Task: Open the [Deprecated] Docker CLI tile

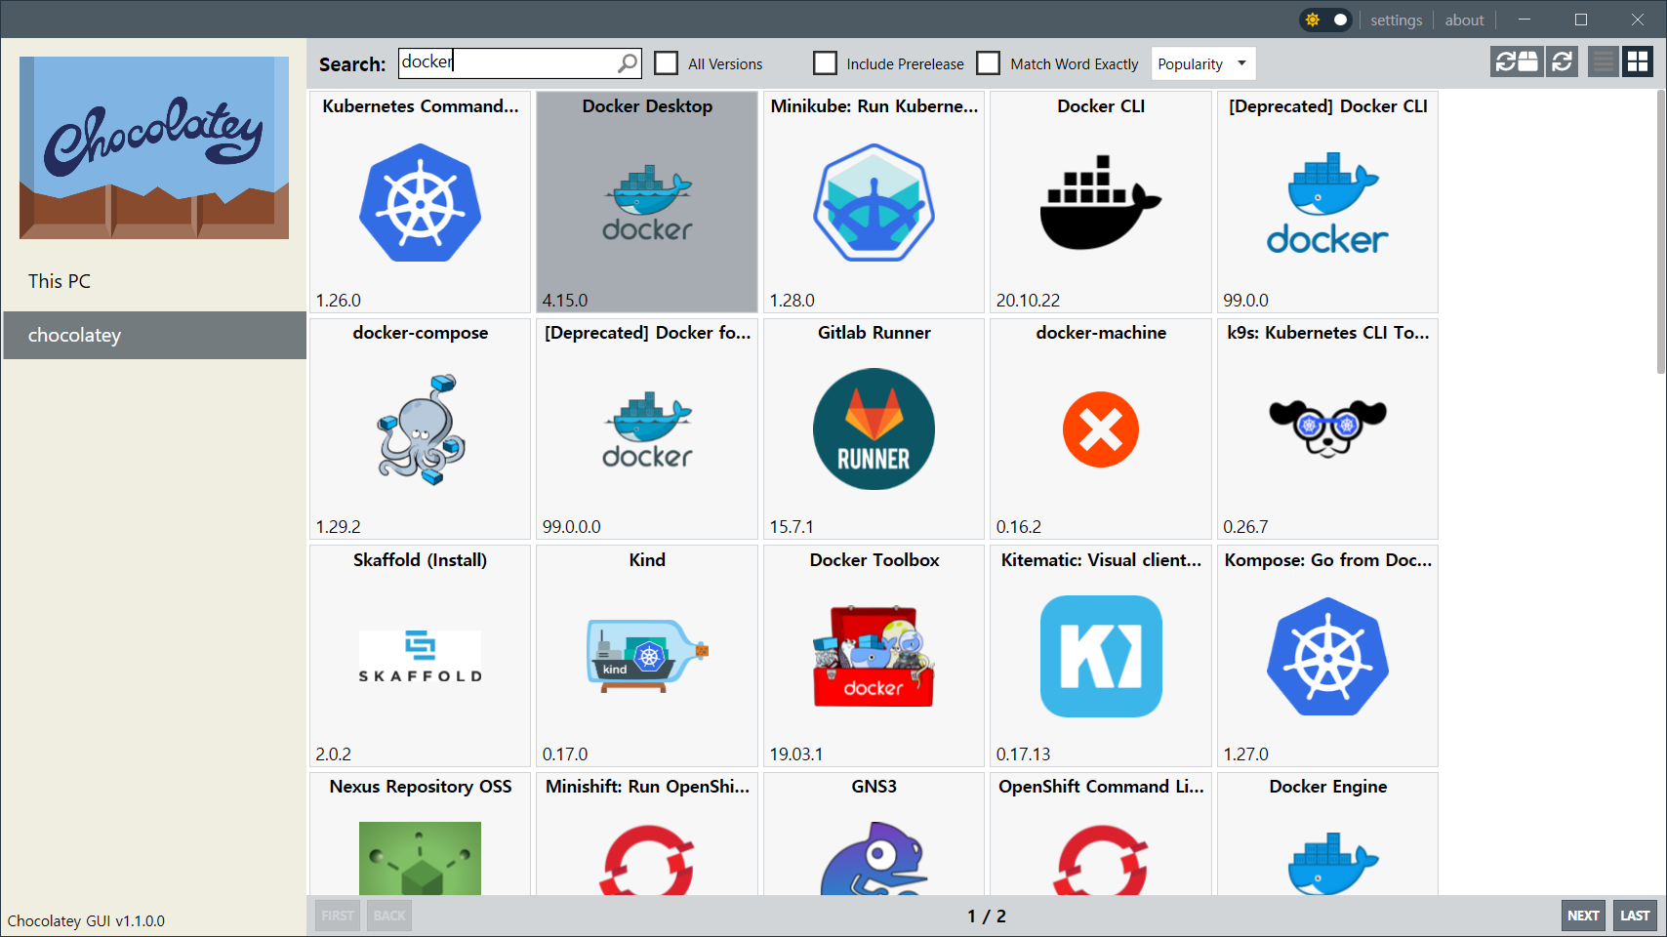Action: (1327, 202)
